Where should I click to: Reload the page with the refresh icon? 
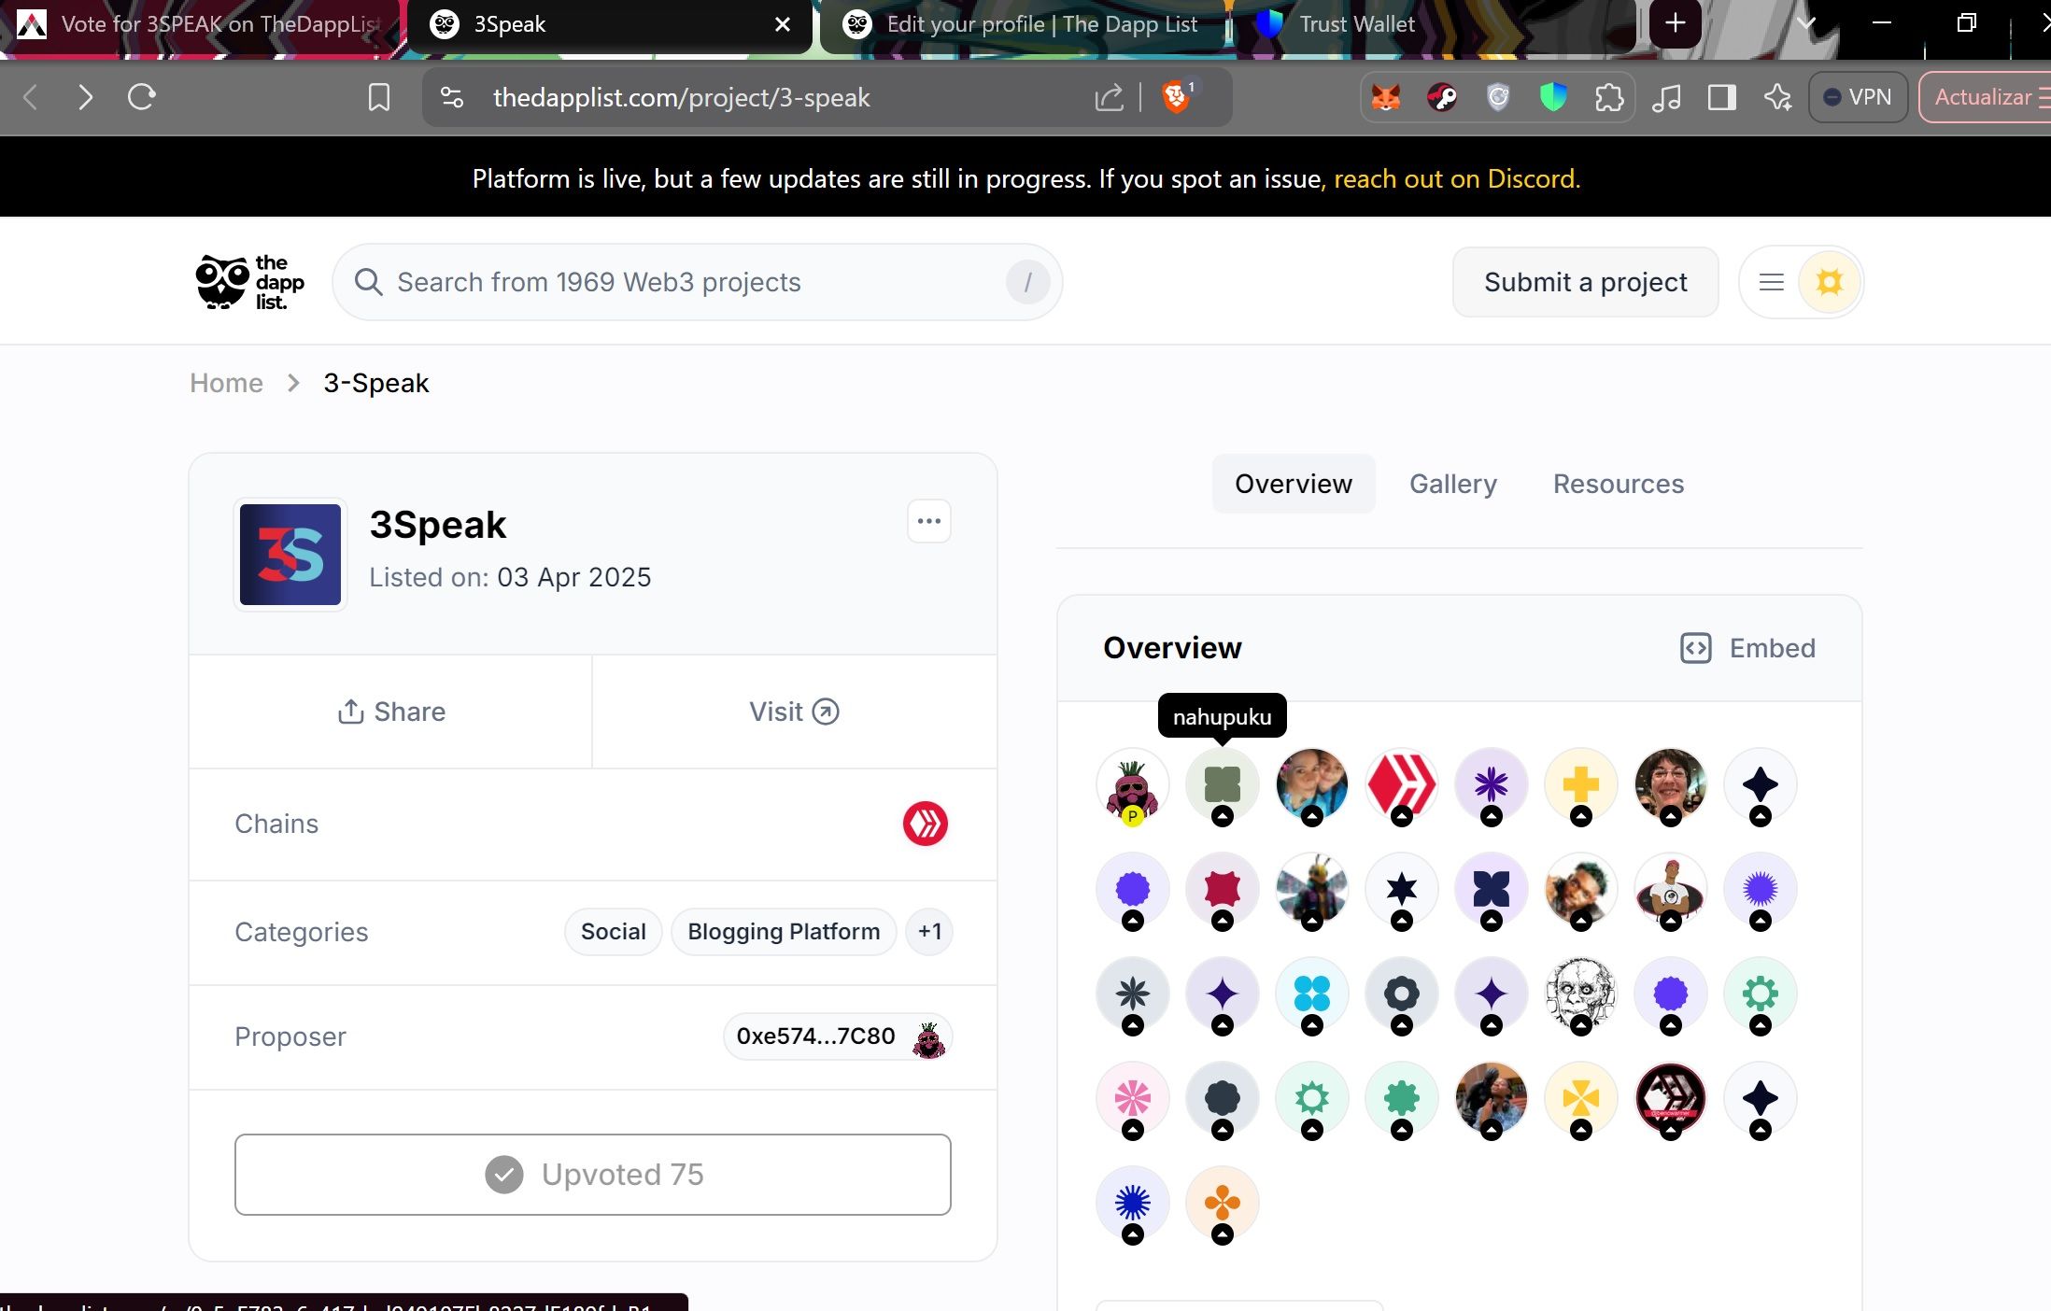click(141, 97)
